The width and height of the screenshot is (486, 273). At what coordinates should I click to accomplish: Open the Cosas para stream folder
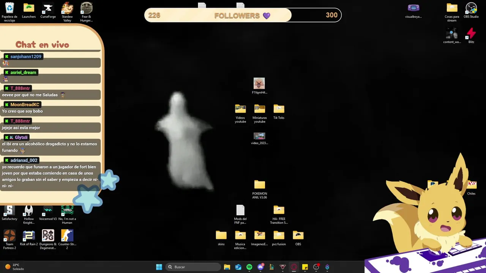[452, 12]
